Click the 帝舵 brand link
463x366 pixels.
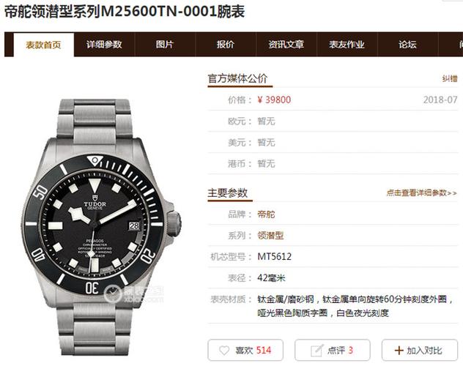pos(266,214)
